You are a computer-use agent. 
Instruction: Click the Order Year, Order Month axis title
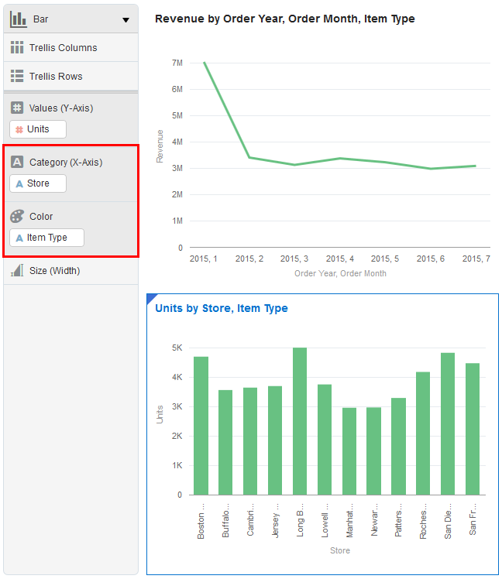coord(340,273)
